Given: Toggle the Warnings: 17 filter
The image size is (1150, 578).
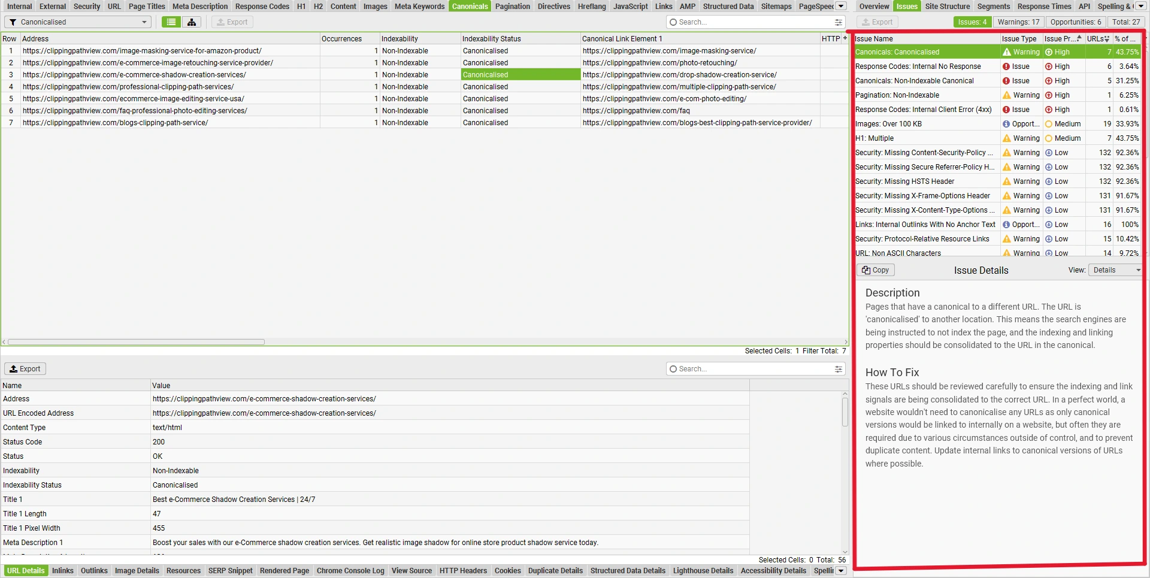Looking at the screenshot, I should [1018, 22].
